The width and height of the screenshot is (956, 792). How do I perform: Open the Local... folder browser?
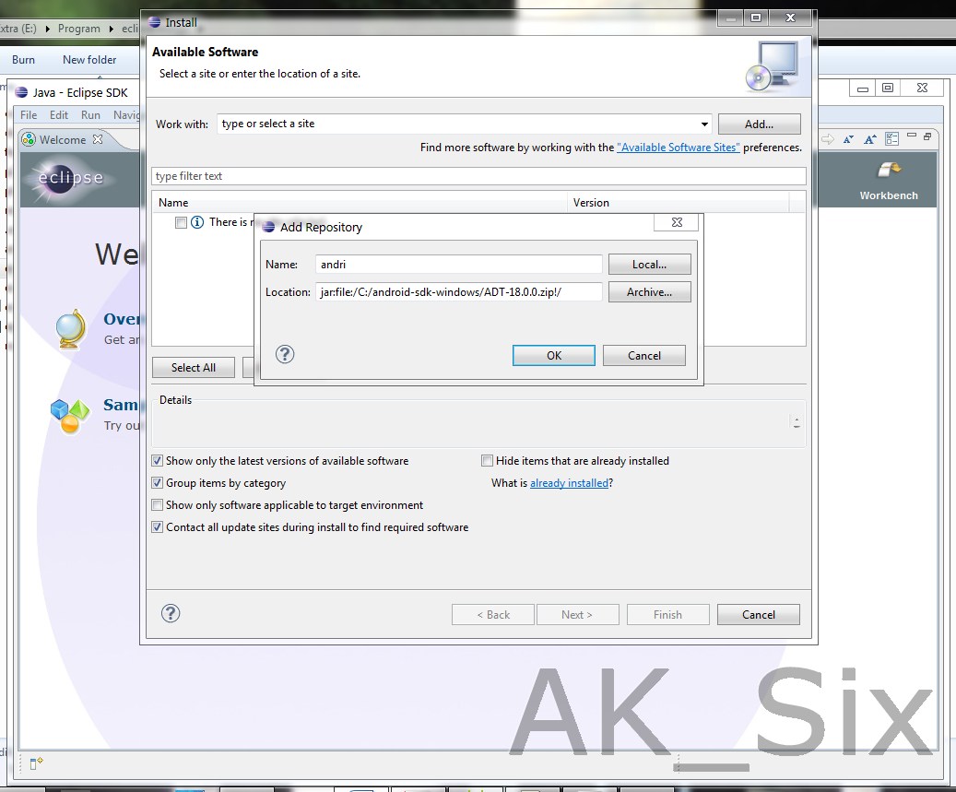pos(649,265)
